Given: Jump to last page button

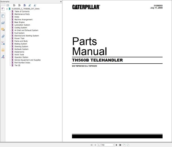Looking at the screenshot, I should pos(120,145).
